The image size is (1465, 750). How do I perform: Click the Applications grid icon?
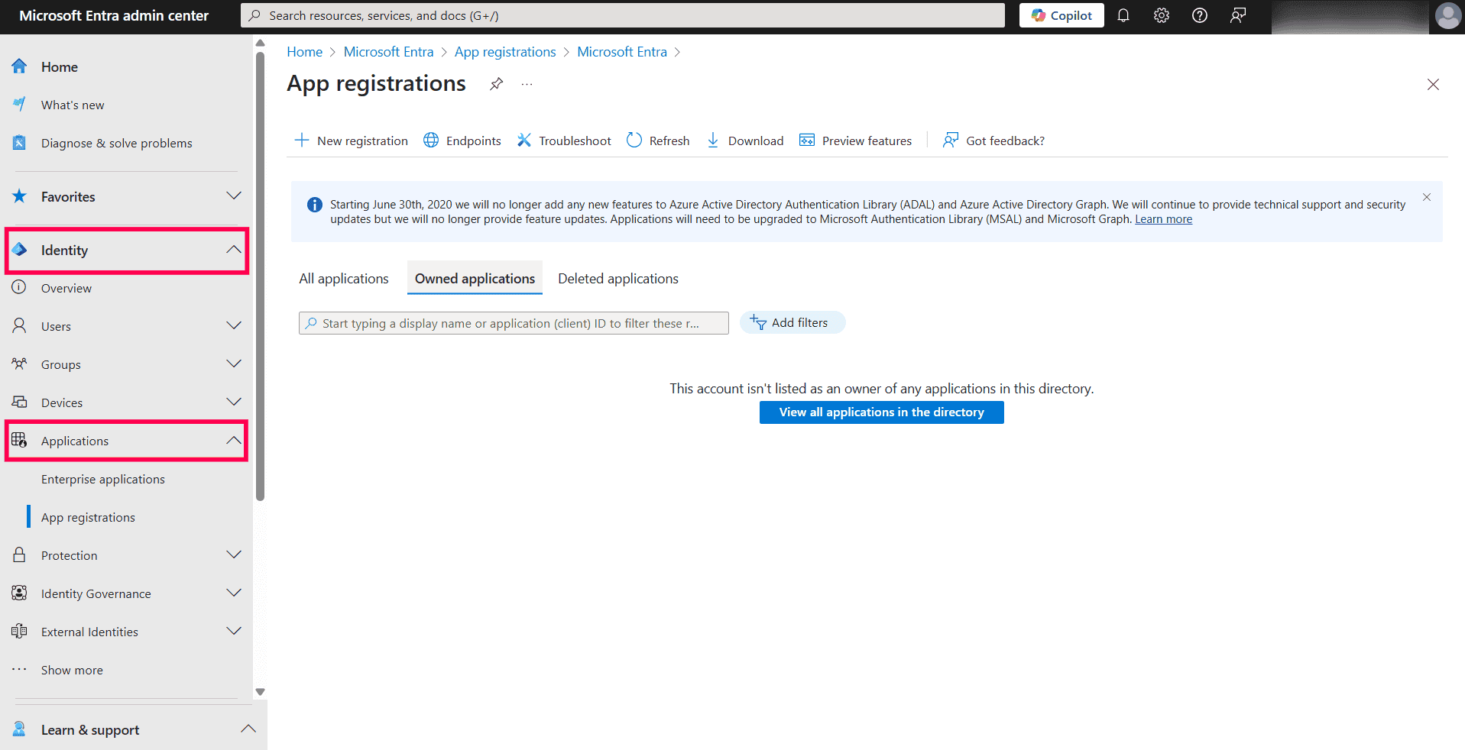(19, 440)
